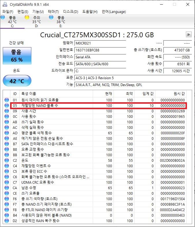The width and height of the screenshot is (195, 227).
Task: Click the 원시 값 column header
Action: [171, 94]
